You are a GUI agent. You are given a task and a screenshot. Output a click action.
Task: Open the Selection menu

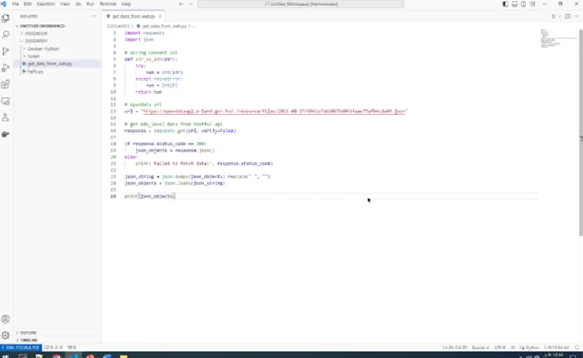(46, 4)
